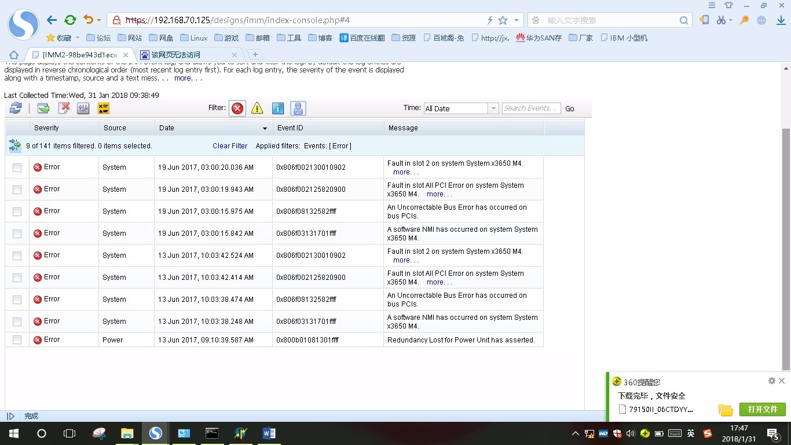
Task: Open the 收藏 favorites dropdown
Action: (x=63, y=38)
